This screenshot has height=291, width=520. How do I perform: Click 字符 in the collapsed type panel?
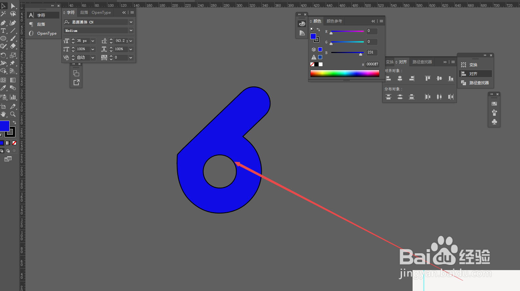point(43,15)
